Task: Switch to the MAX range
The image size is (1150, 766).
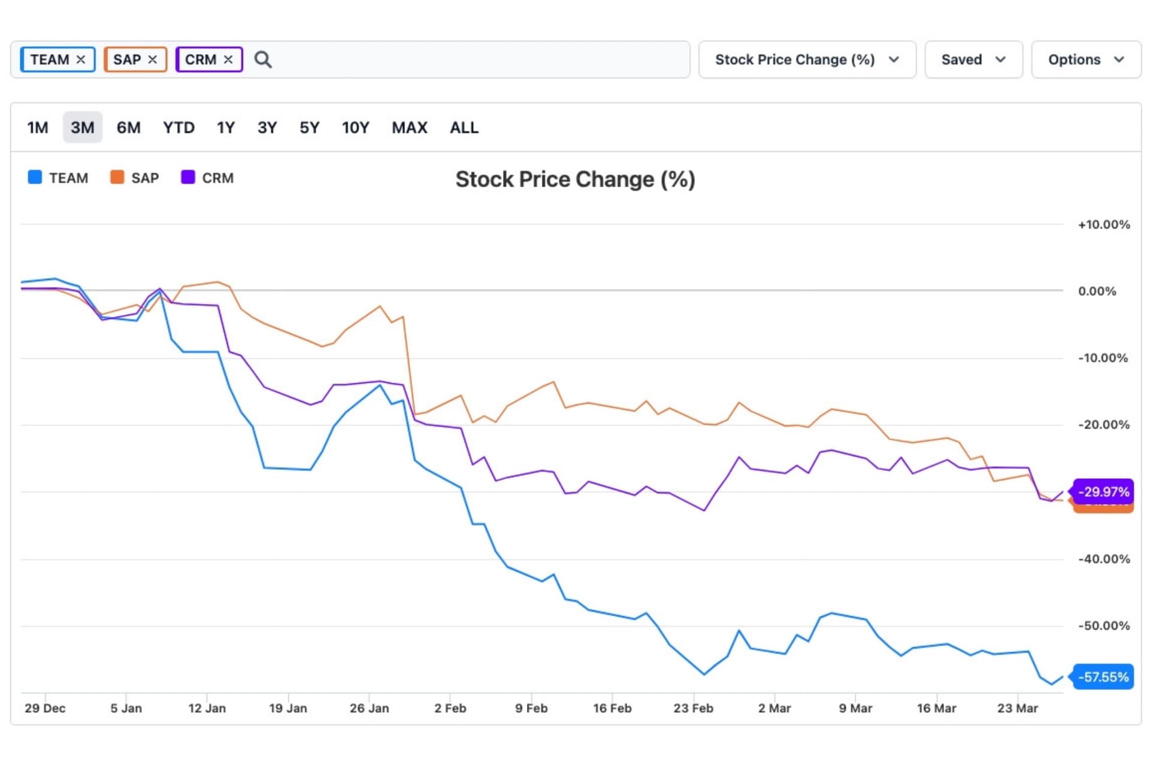Action: pos(410,127)
